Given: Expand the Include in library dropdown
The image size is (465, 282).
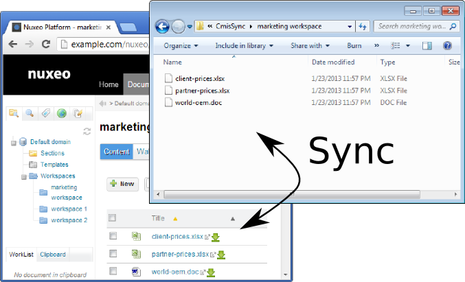Looking at the screenshot, I should (244, 46).
